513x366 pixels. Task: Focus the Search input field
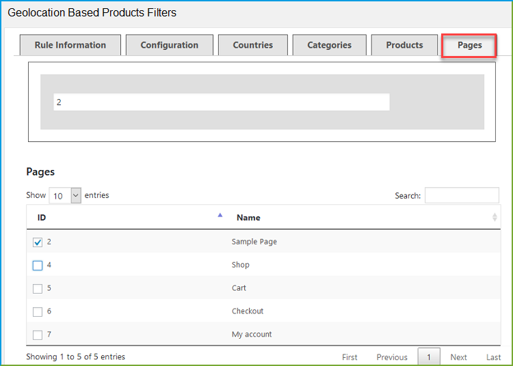pos(462,196)
